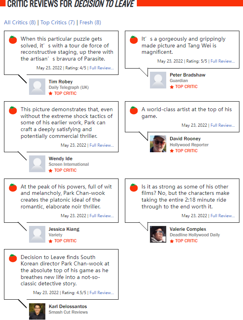Show only Fresh (8) reviews

[x=90, y=22]
